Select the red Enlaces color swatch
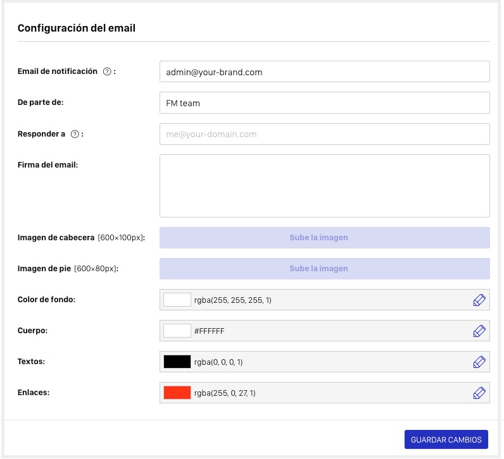Viewport: 504px width, 459px height. [x=177, y=393]
